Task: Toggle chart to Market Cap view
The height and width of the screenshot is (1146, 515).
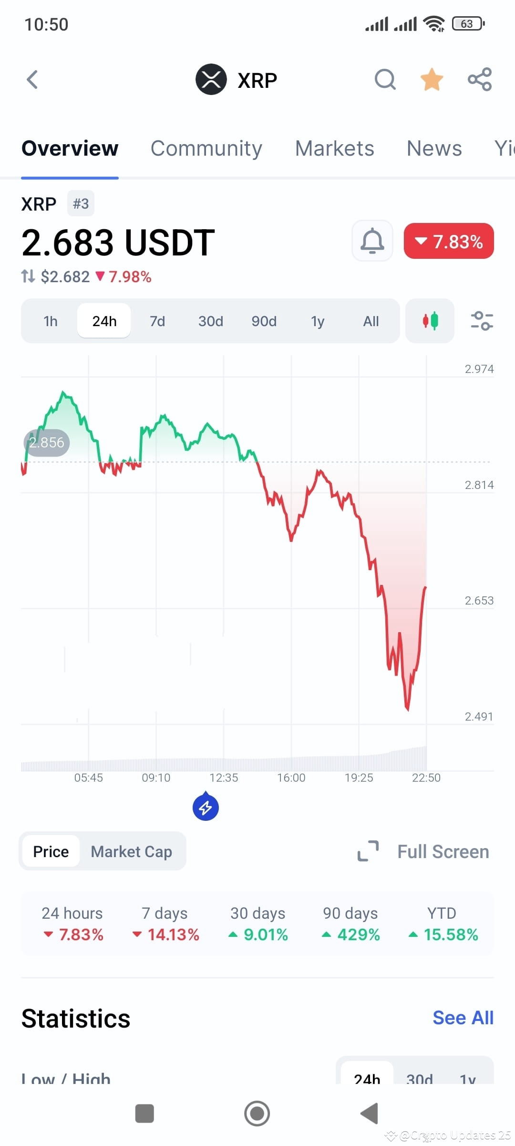Action: [132, 851]
